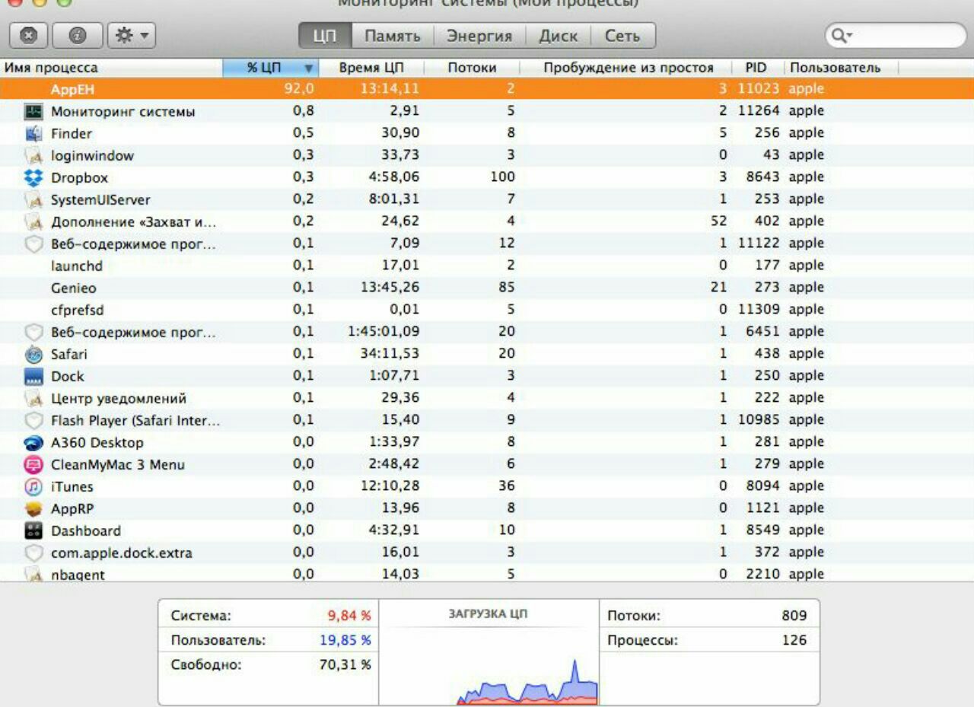Click the quit process toolbar button
974x707 pixels.
click(x=29, y=35)
